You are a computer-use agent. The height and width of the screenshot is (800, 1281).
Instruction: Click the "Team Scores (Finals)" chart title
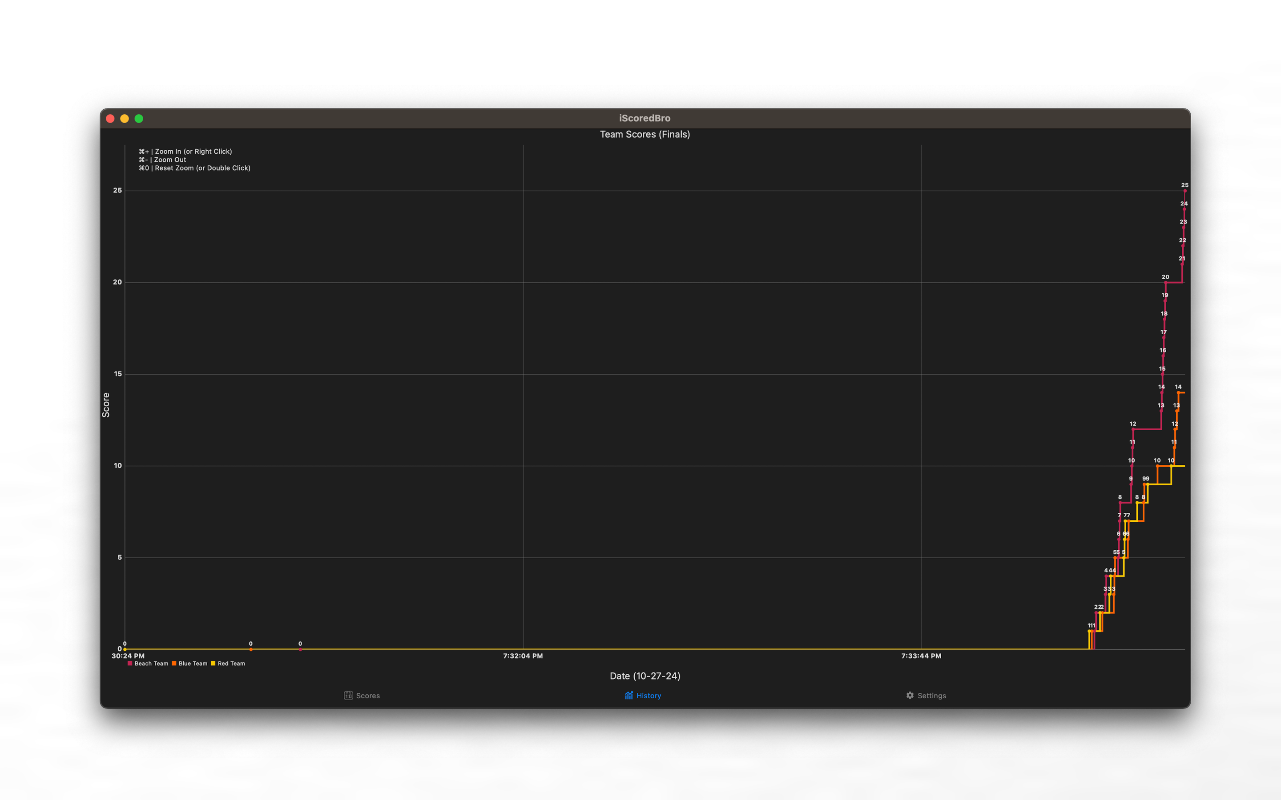pos(645,134)
